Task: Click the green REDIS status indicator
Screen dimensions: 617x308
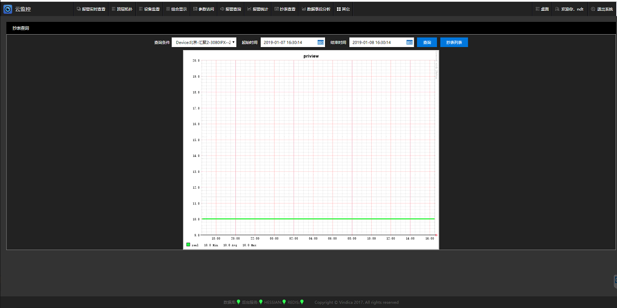Action: [x=302, y=302]
